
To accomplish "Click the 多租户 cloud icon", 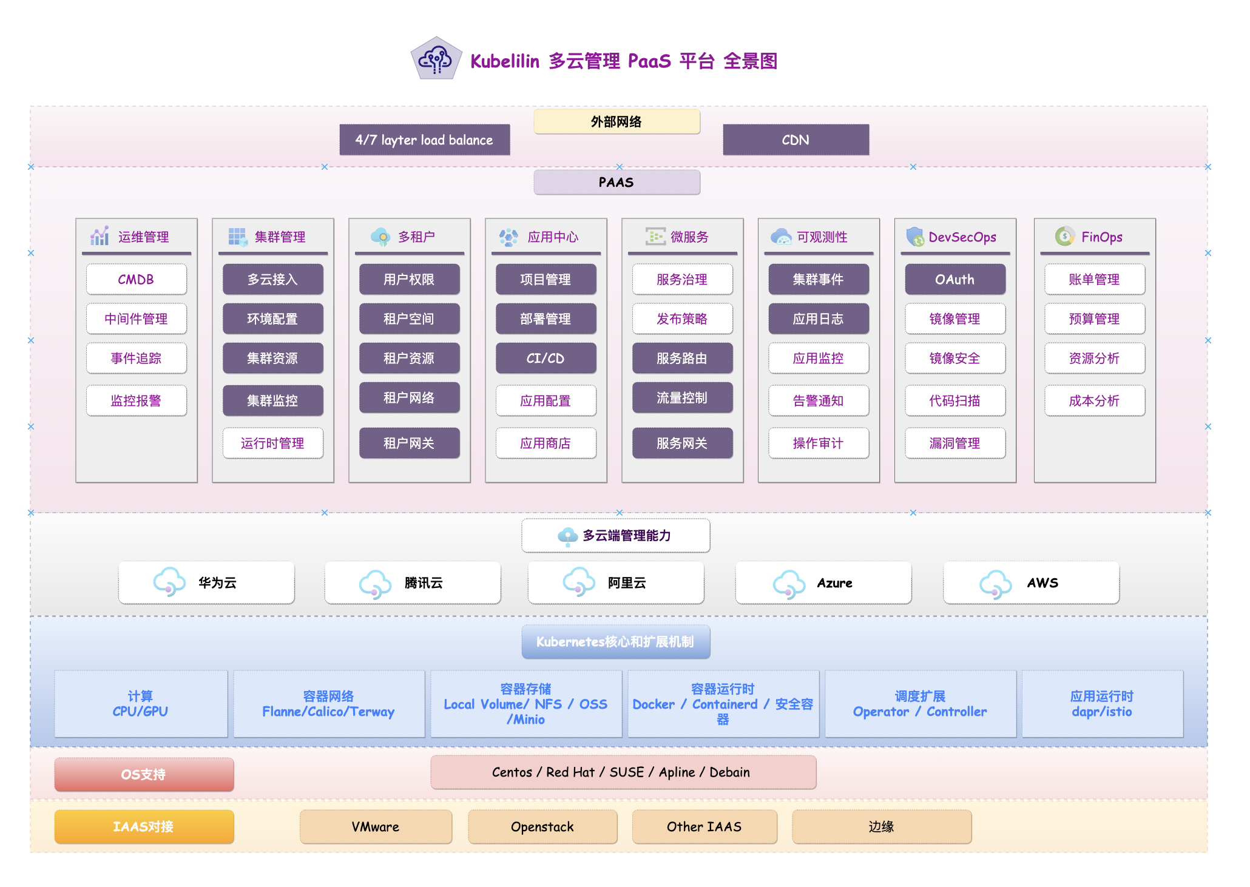I will [x=380, y=237].
